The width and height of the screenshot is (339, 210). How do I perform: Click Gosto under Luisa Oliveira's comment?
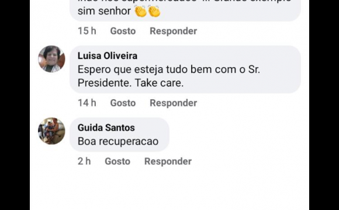pyautogui.click(x=123, y=103)
